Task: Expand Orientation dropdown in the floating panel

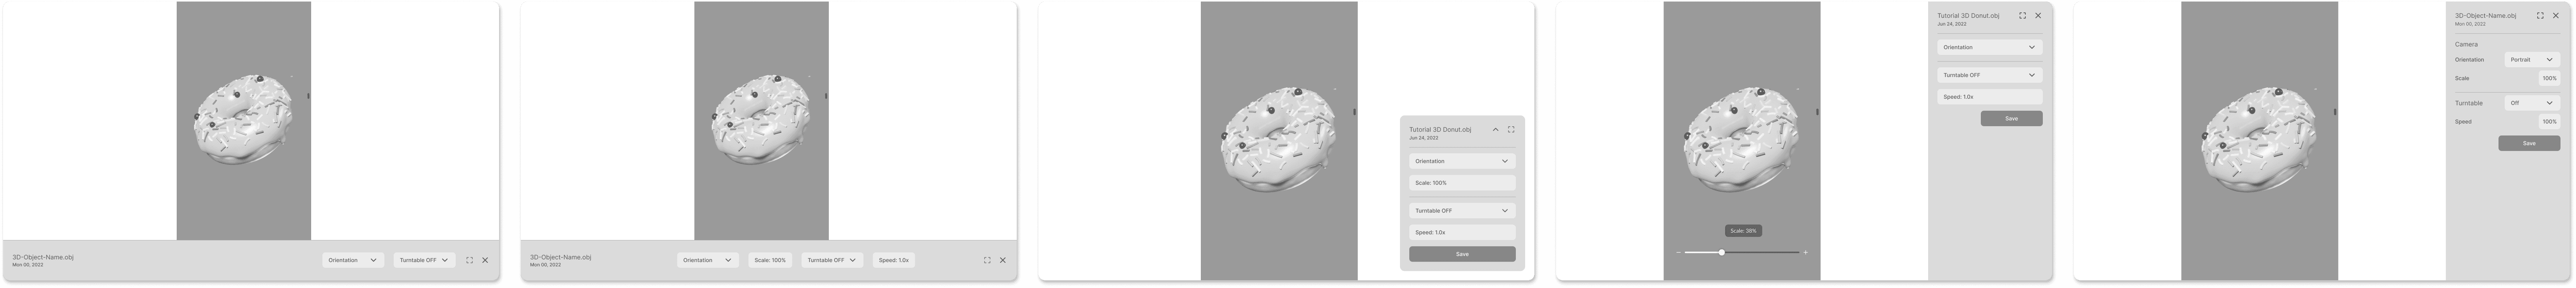Action: coord(1462,161)
